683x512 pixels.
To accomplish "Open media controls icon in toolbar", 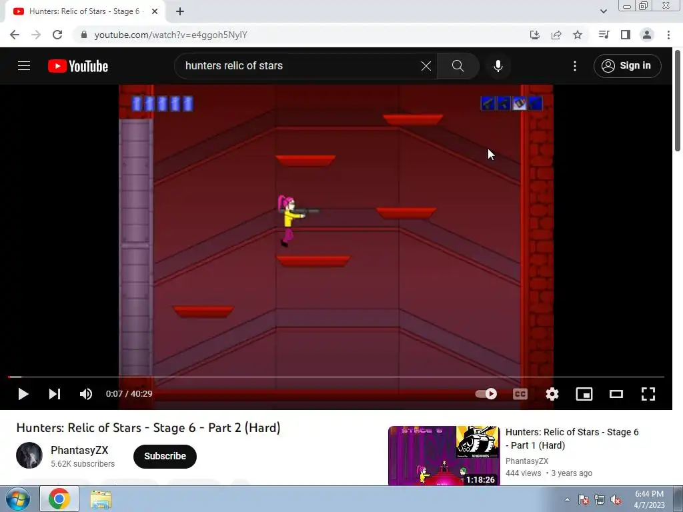I will (x=604, y=35).
